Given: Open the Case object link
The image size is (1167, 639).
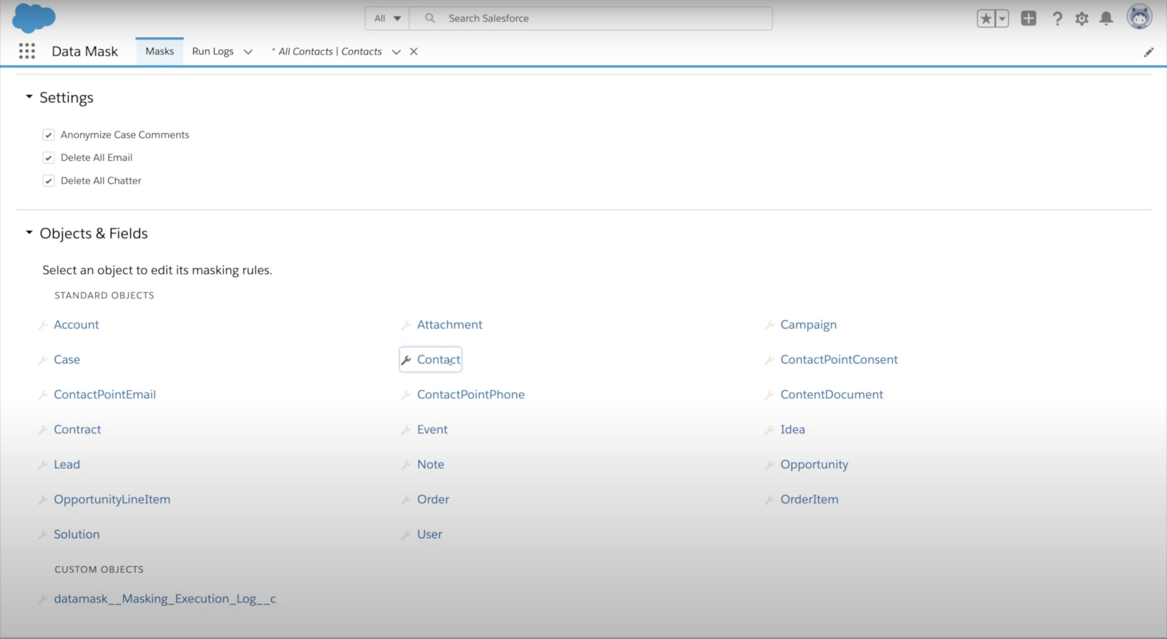Looking at the screenshot, I should (67, 359).
